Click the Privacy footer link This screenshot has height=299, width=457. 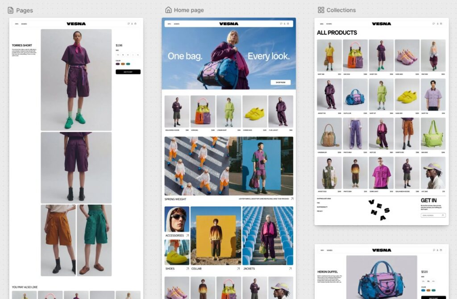tap(320, 211)
